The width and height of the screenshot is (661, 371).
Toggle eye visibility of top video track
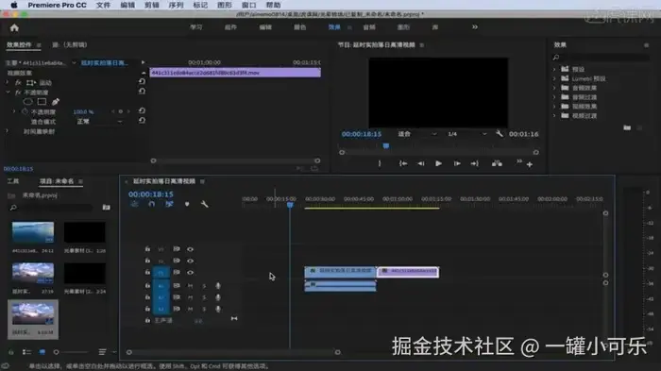click(190, 249)
